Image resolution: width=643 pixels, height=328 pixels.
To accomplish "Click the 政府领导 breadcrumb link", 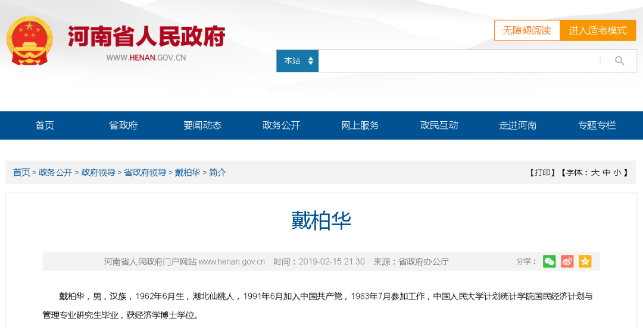I will [x=98, y=172].
